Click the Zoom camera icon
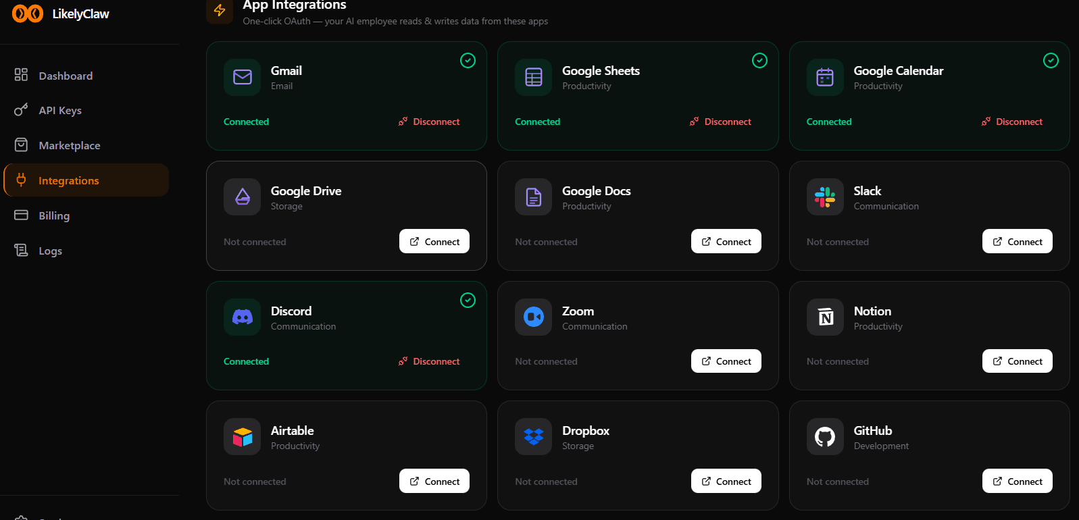The image size is (1079, 520). [533, 317]
